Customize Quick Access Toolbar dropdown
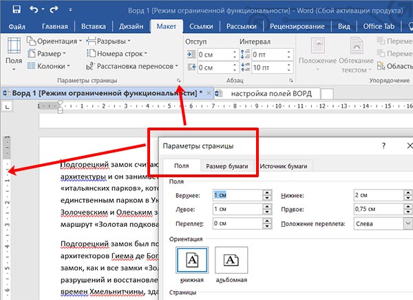This screenshot has width=413, height=300. pyautogui.click(x=70, y=10)
